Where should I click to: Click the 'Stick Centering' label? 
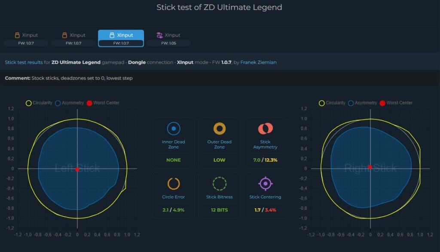265,197
